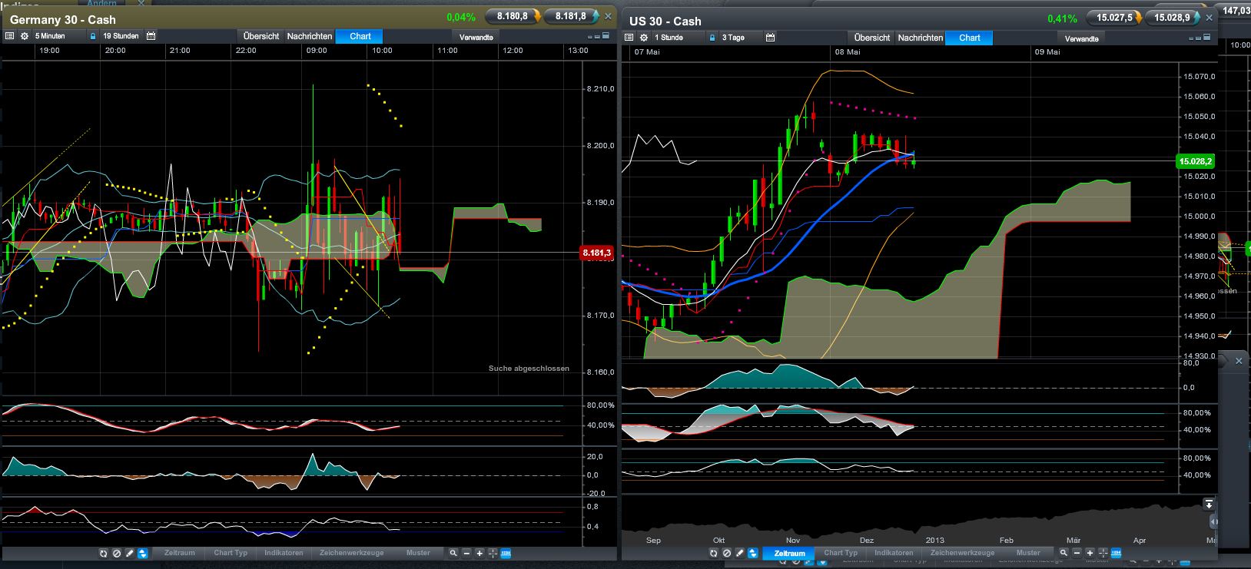Open Muster menu in Germany 30 toolbar
1251x569 pixels.
pos(418,553)
